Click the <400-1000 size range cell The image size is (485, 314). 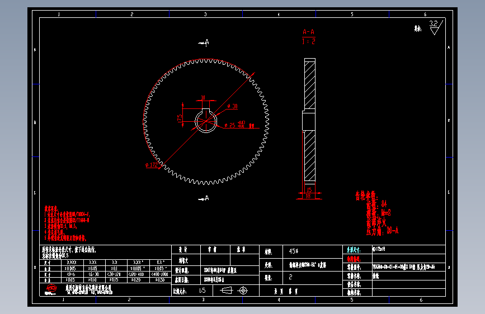click(159, 274)
